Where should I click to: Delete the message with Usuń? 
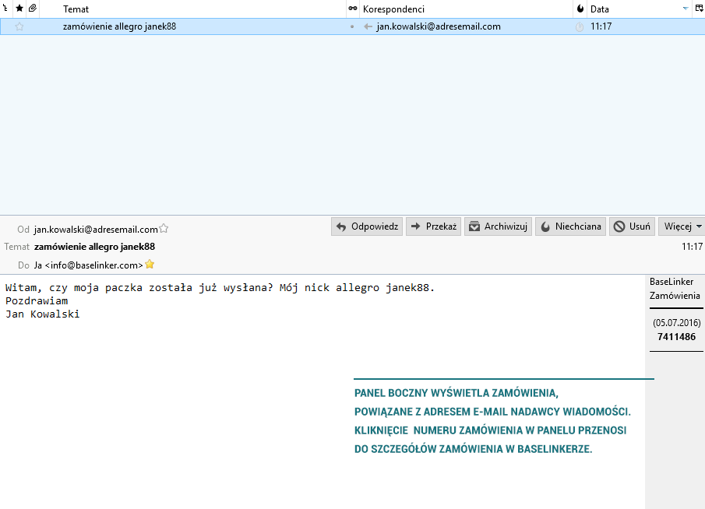(x=632, y=226)
